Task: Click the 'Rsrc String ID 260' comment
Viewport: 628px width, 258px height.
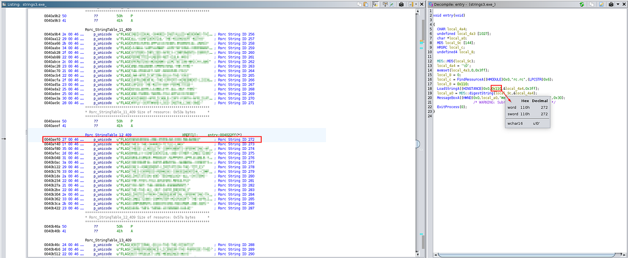Action: click(235, 52)
